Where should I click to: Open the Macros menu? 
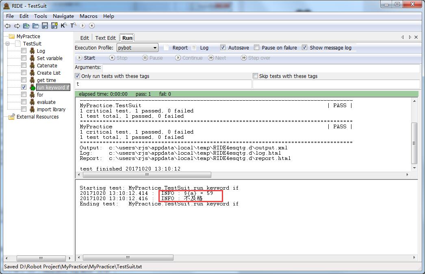[x=88, y=16]
